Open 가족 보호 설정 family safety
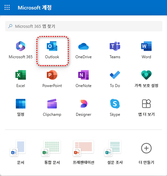 146,79
